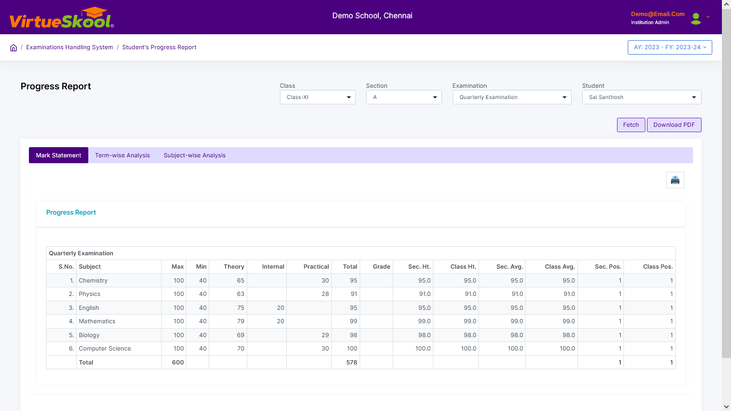Click the total marks value 578
731x411 pixels.
click(x=352, y=362)
